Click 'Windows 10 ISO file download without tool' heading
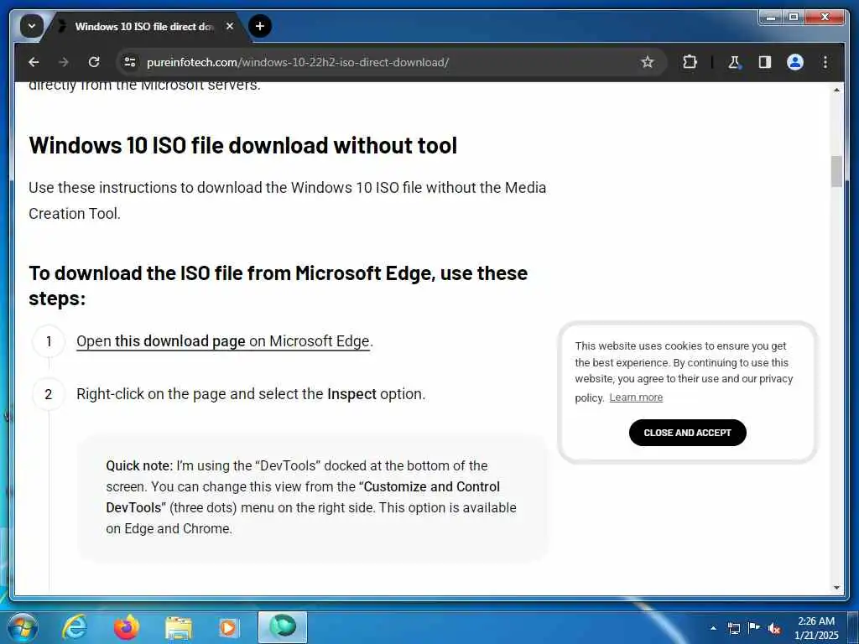This screenshot has width=859, height=644. point(242,146)
